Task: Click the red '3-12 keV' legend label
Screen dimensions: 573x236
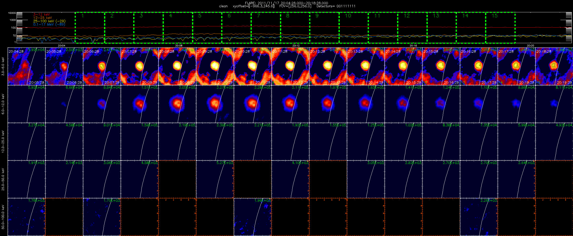Action: point(41,15)
